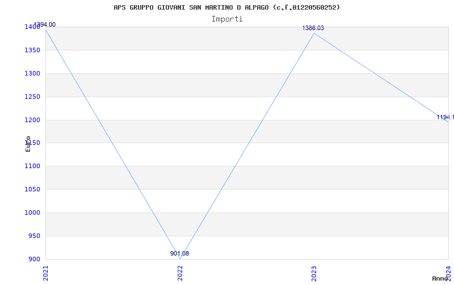Click the 1050 y-axis tick label
This screenshot has height=284, width=454.
click(32, 190)
